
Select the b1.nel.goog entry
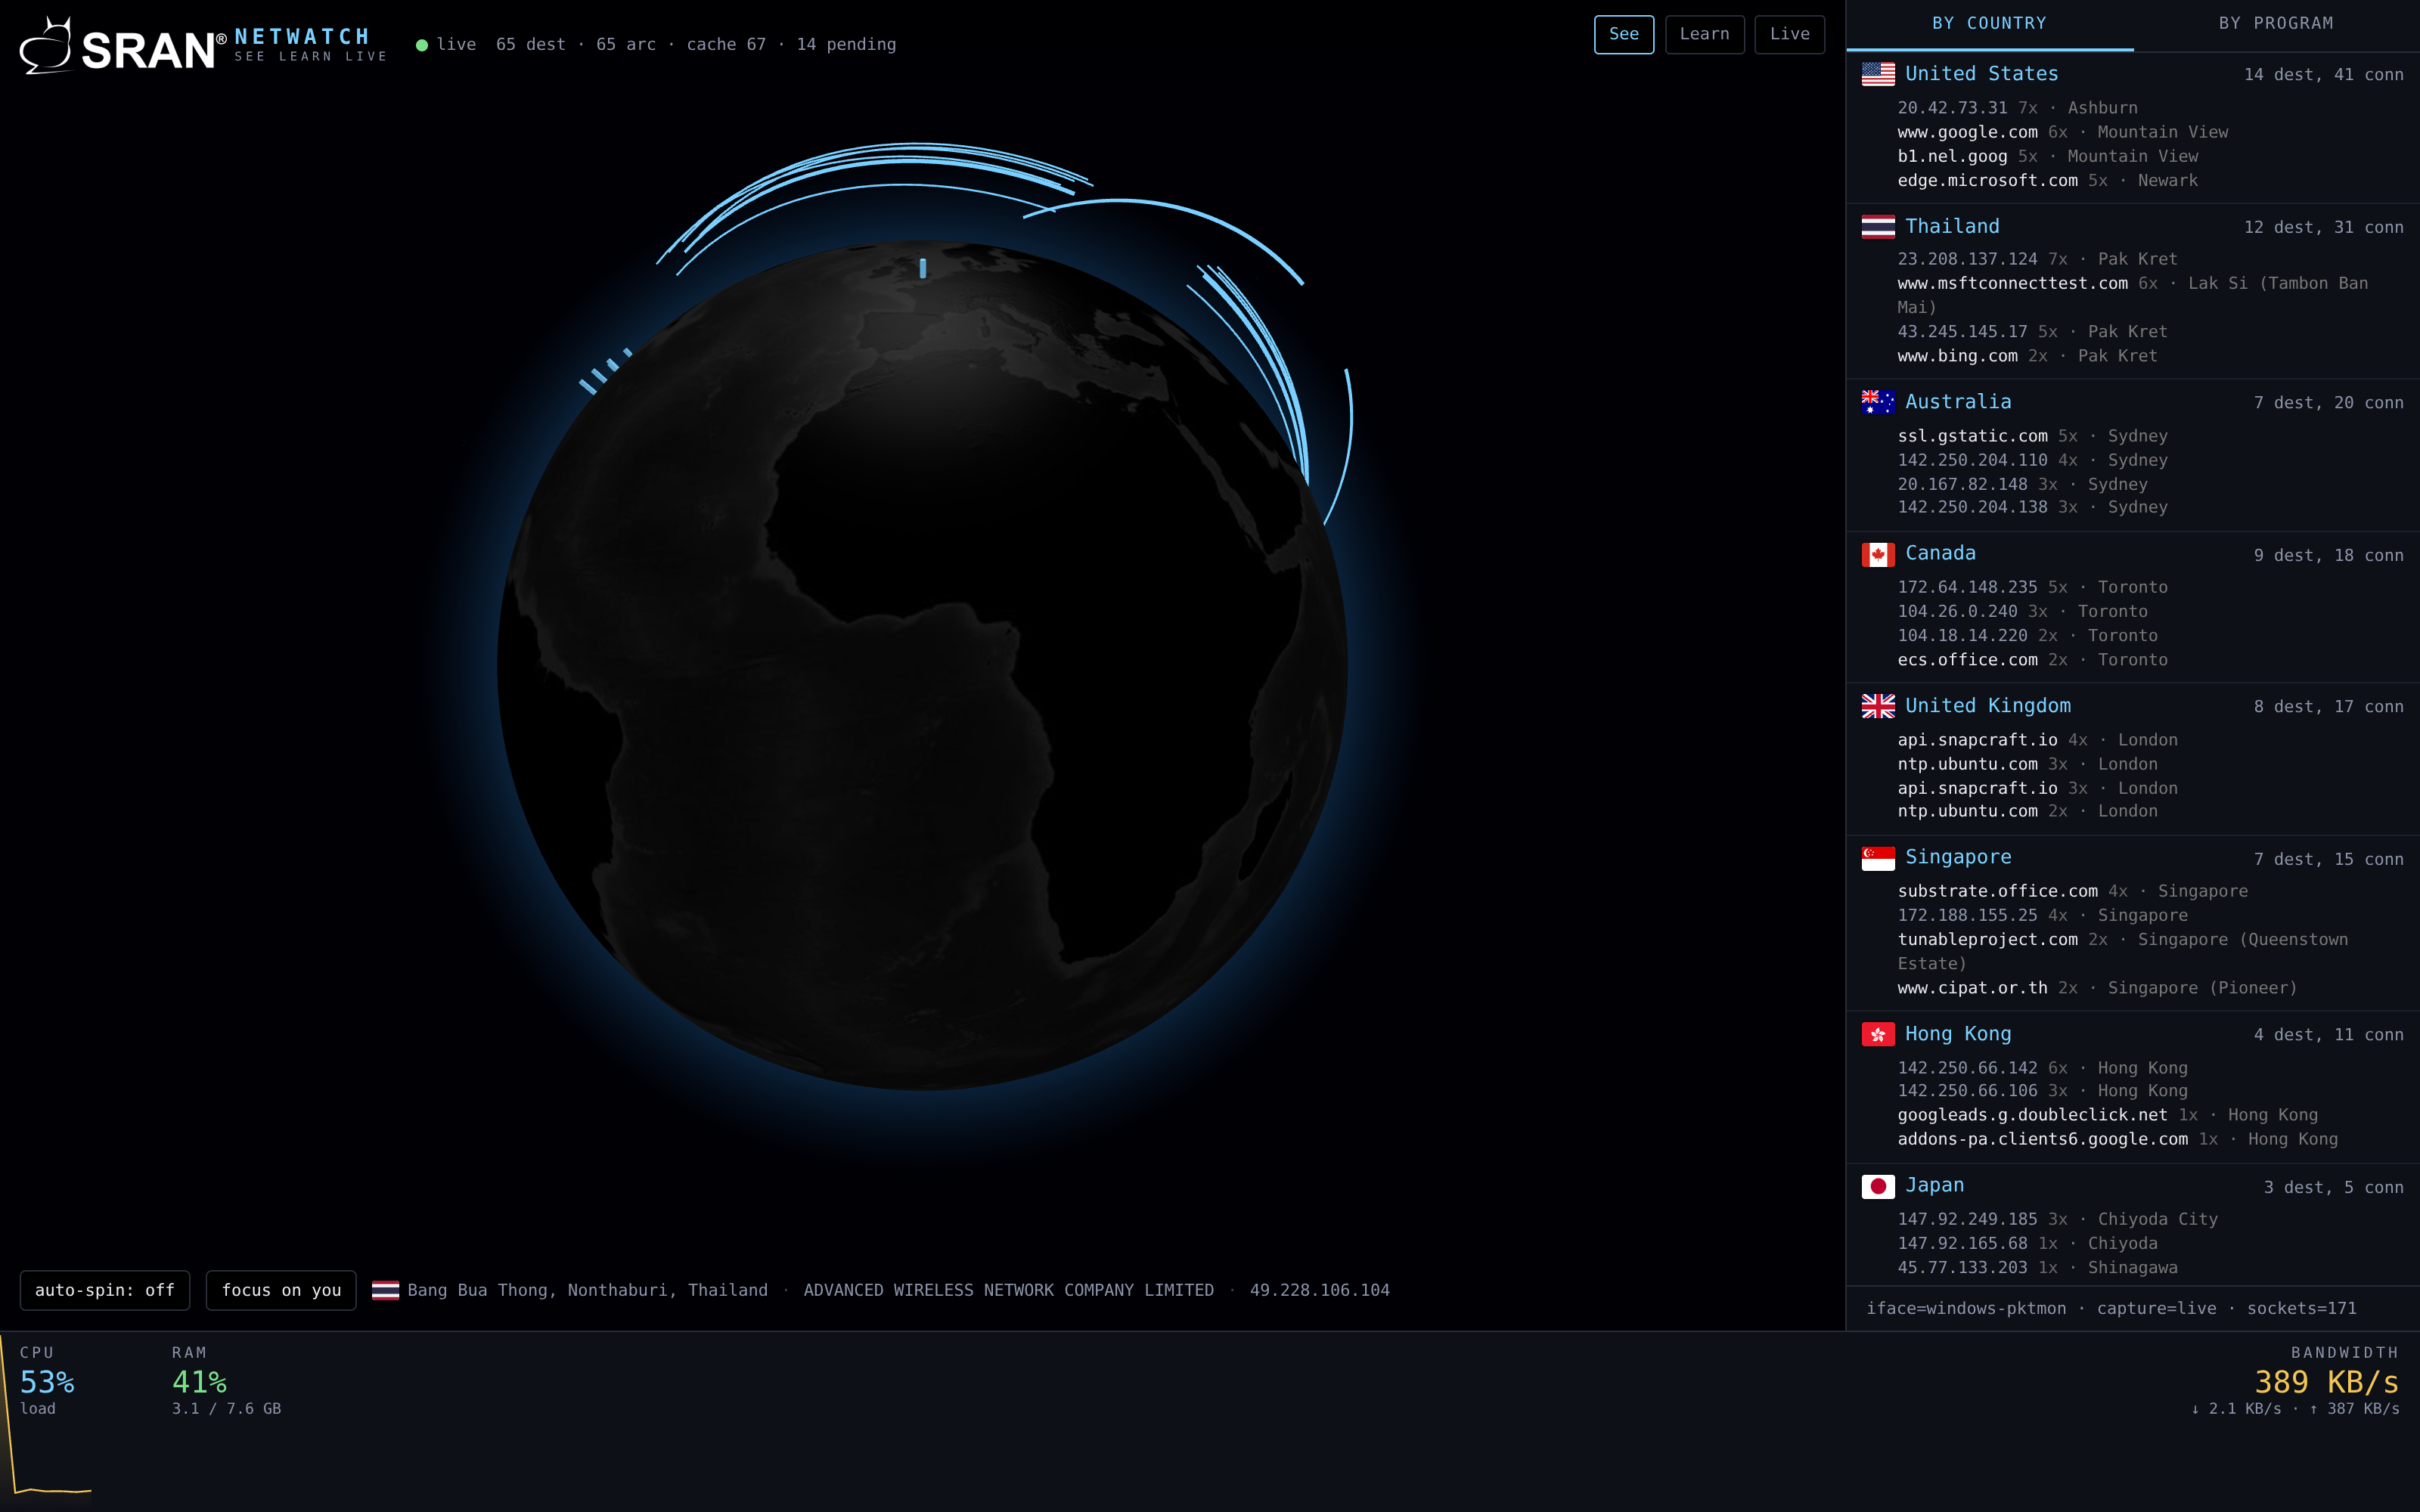[2047, 156]
